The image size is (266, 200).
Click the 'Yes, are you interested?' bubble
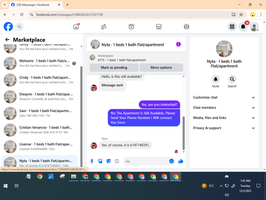[x=159, y=105]
